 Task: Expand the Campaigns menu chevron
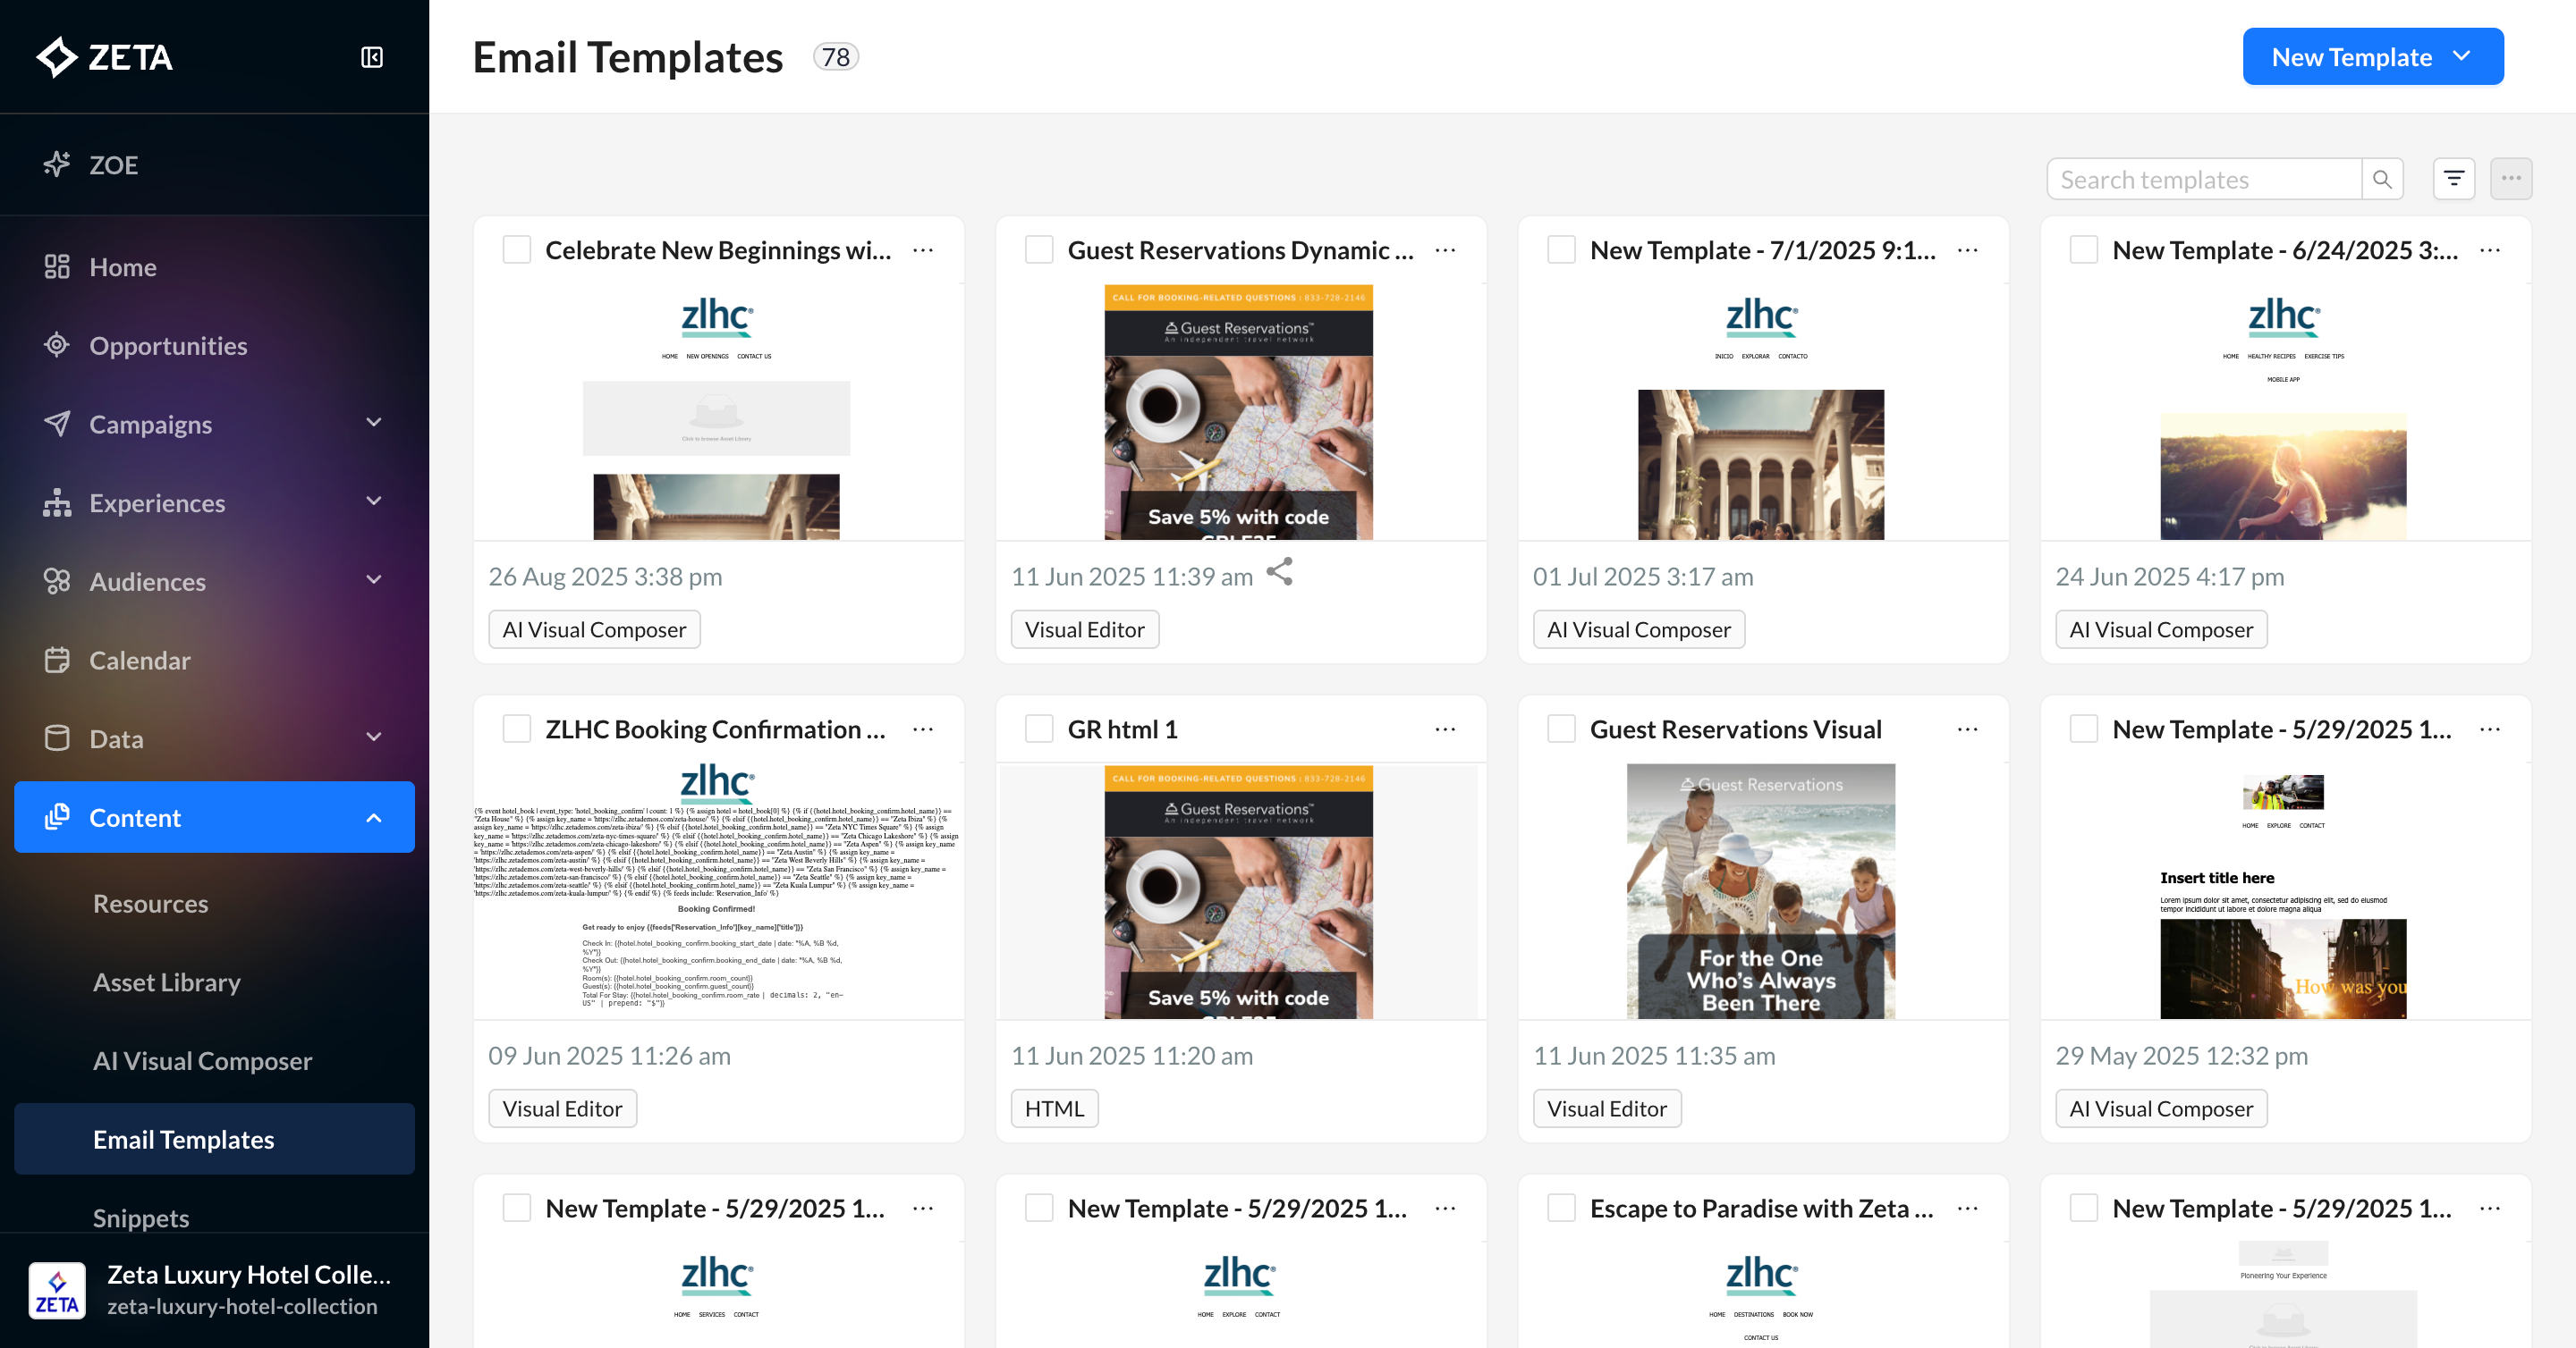click(x=373, y=424)
